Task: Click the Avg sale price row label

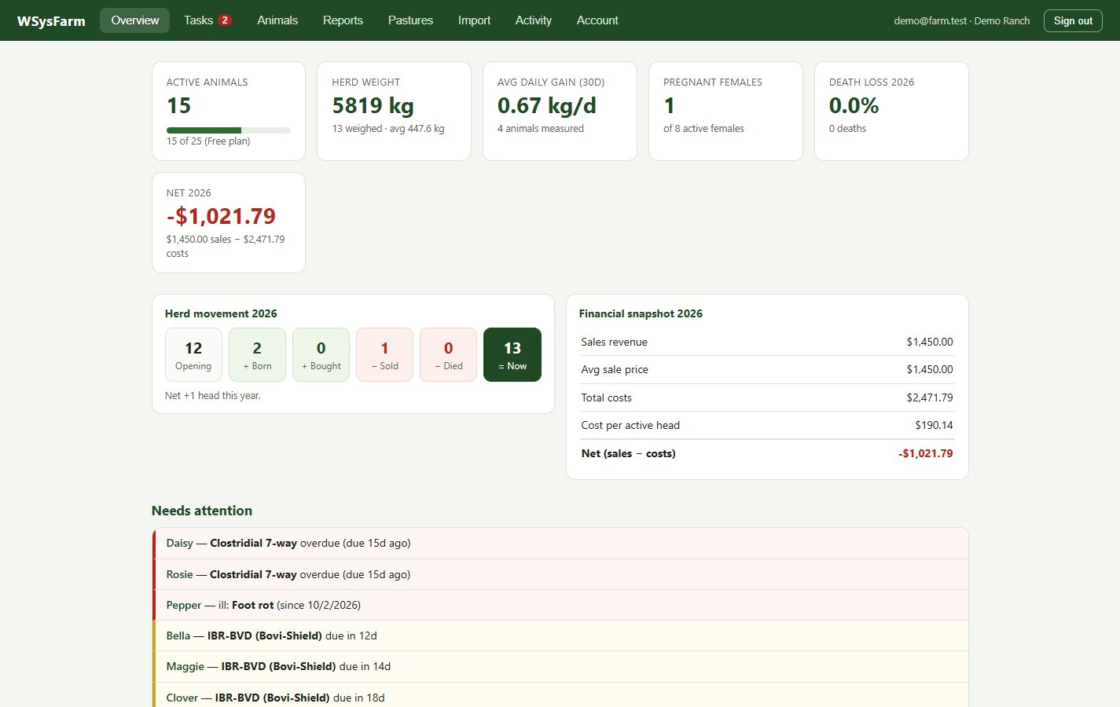Action: (615, 369)
